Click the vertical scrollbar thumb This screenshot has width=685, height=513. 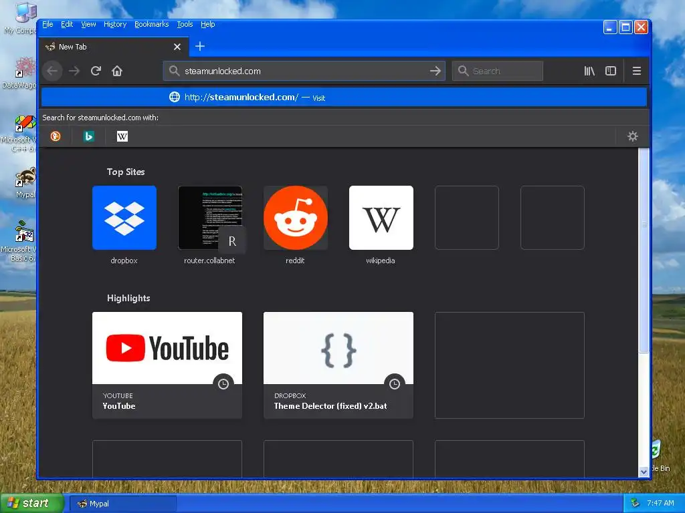point(644,250)
